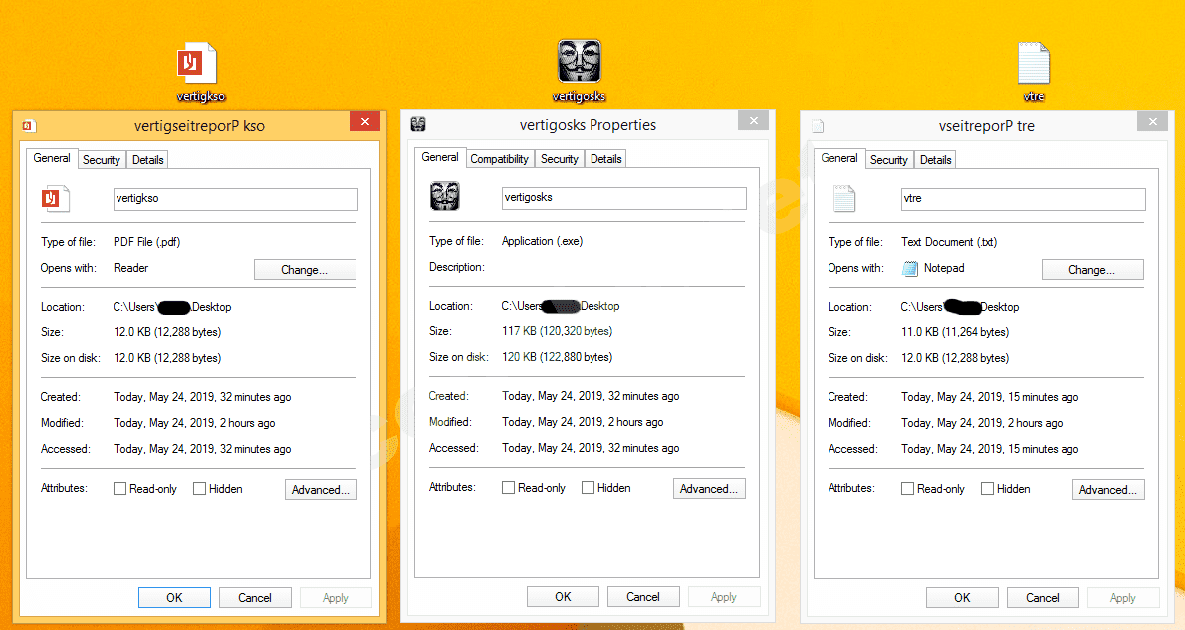
Task: Click Cancel in vertigosks Properties window
Action: pos(643,597)
